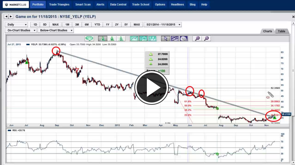Set range to YTD

[x=97, y=25]
